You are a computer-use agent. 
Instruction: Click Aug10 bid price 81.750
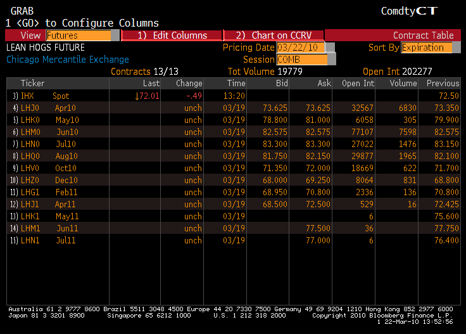click(275, 156)
